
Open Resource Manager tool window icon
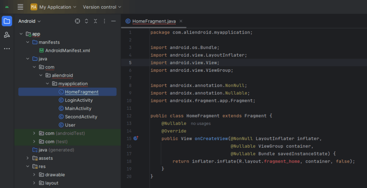7,35
